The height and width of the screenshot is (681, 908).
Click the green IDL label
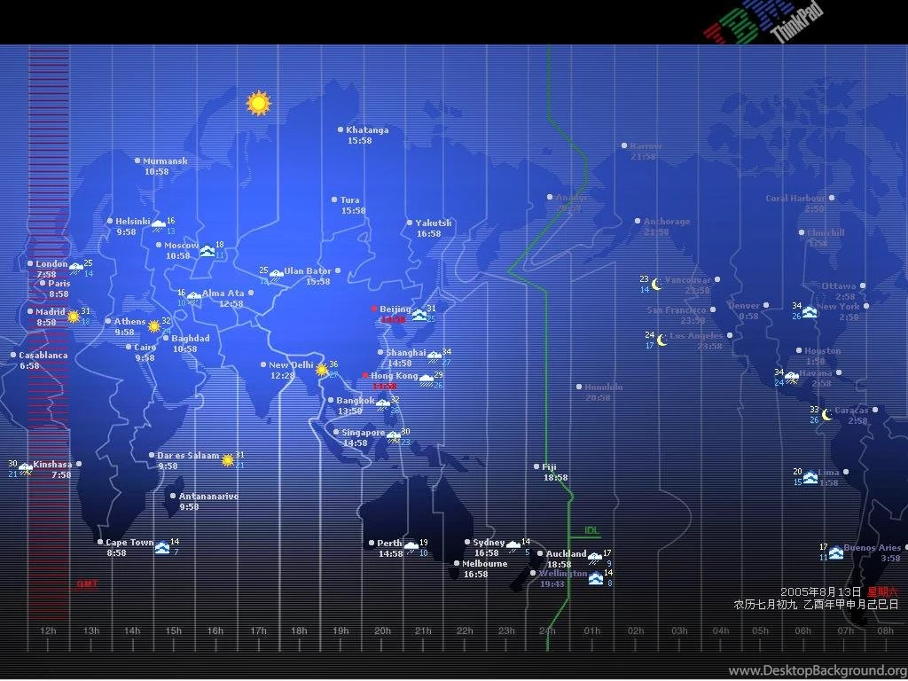(591, 530)
